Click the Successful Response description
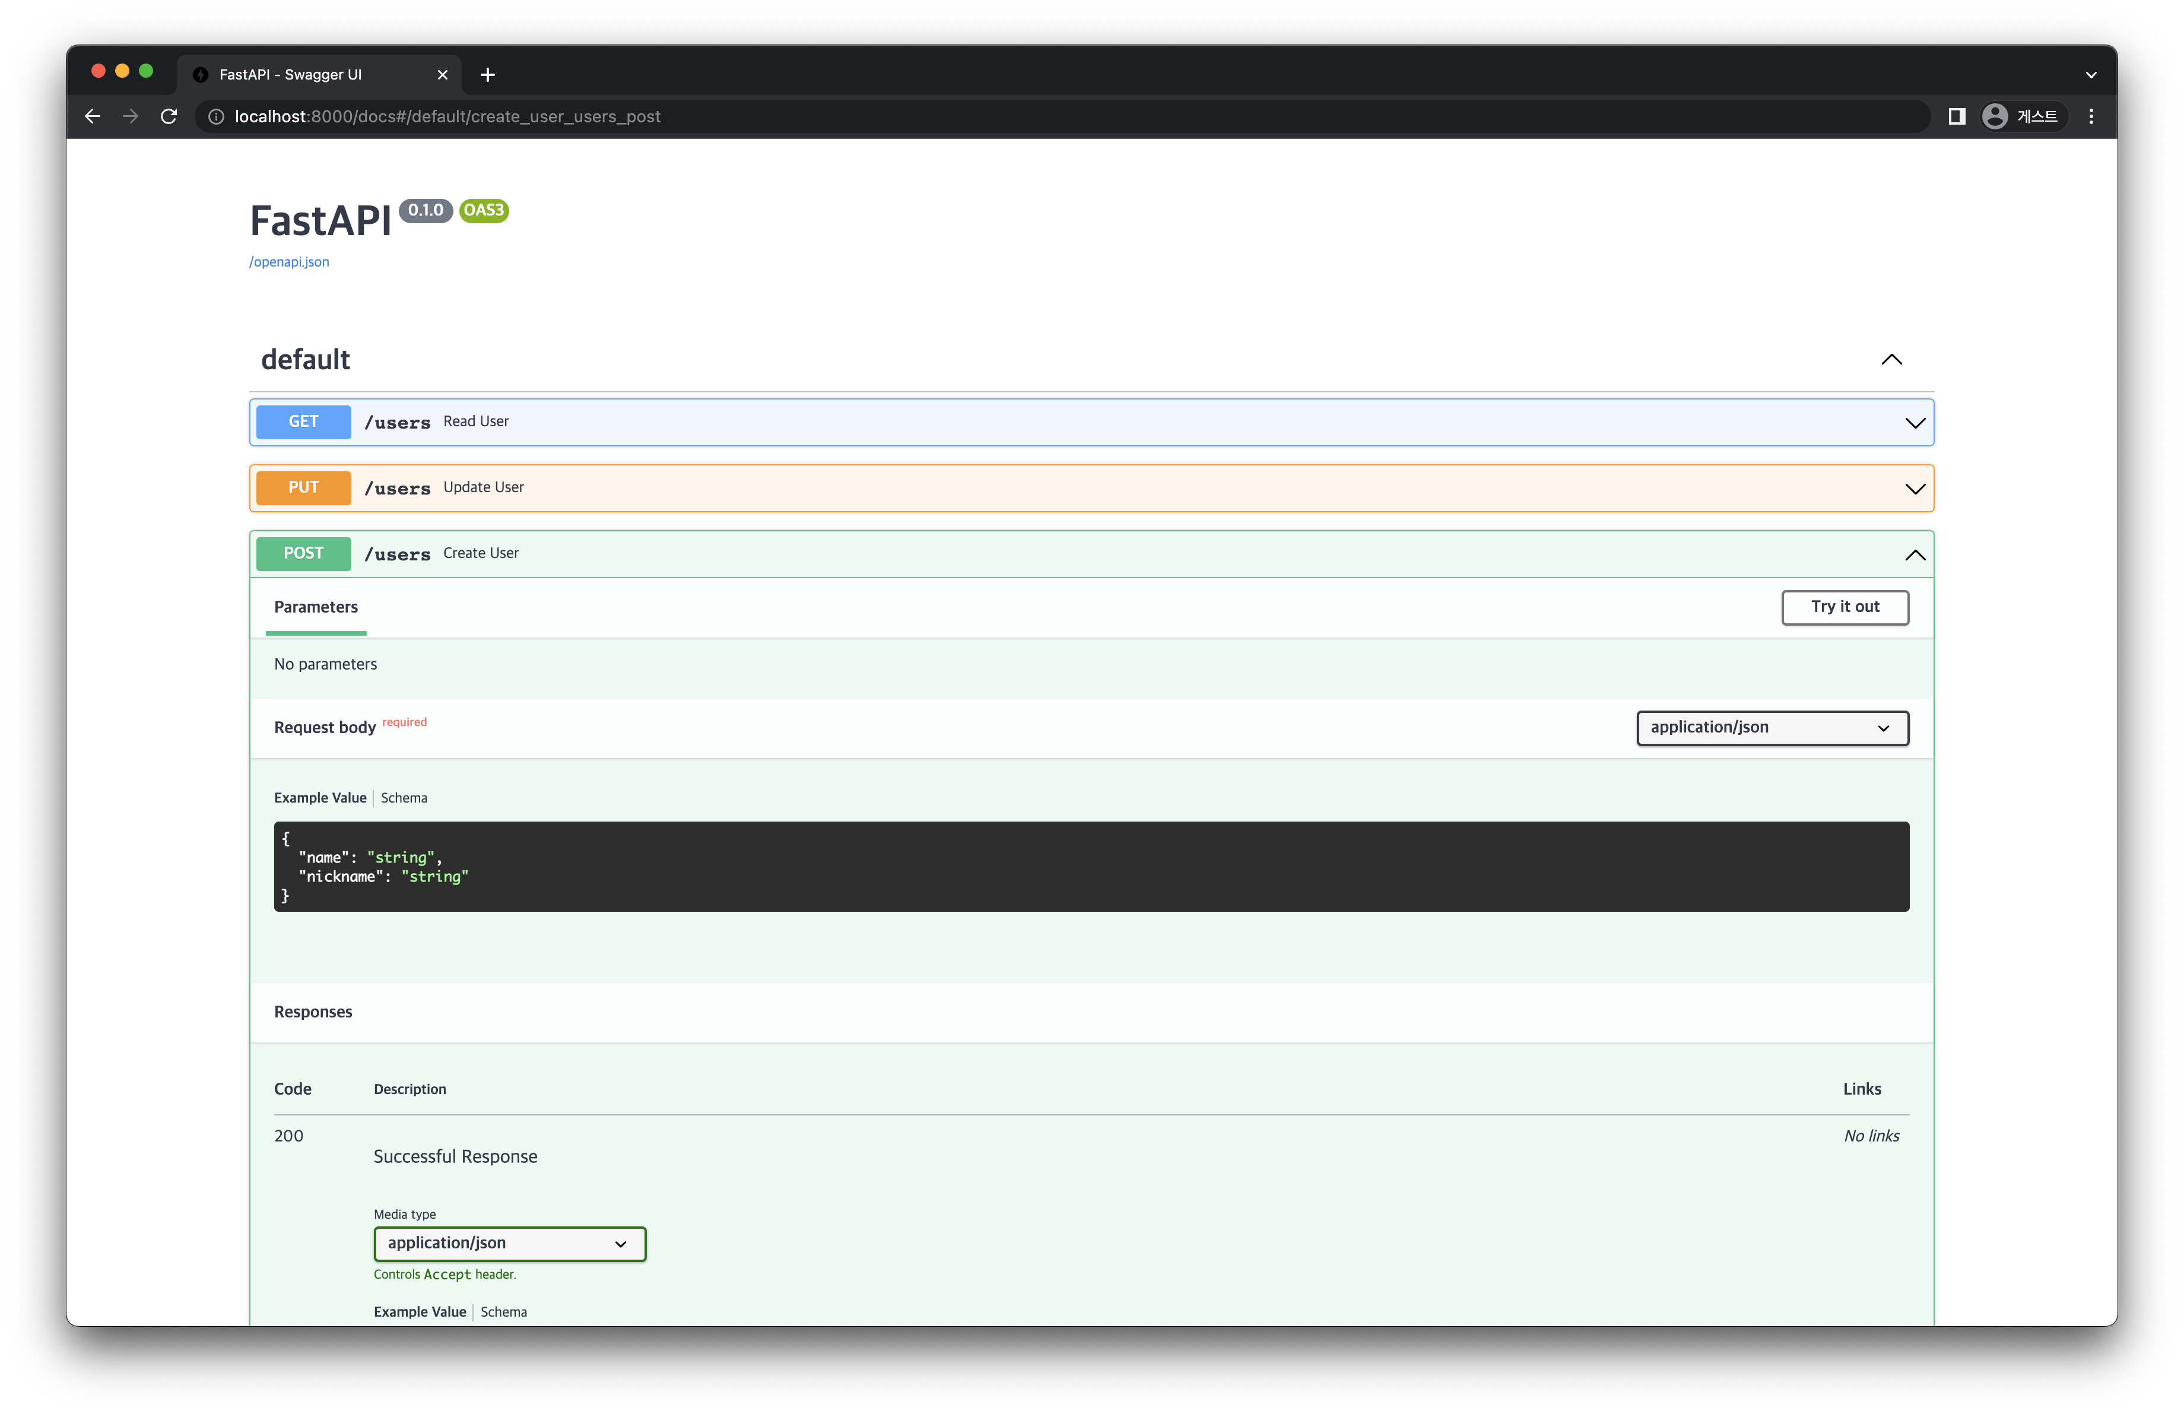The image size is (2184, 1414). click(x=455, y=1156)
